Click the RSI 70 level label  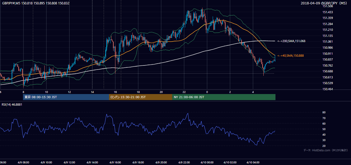pos(324,118)
